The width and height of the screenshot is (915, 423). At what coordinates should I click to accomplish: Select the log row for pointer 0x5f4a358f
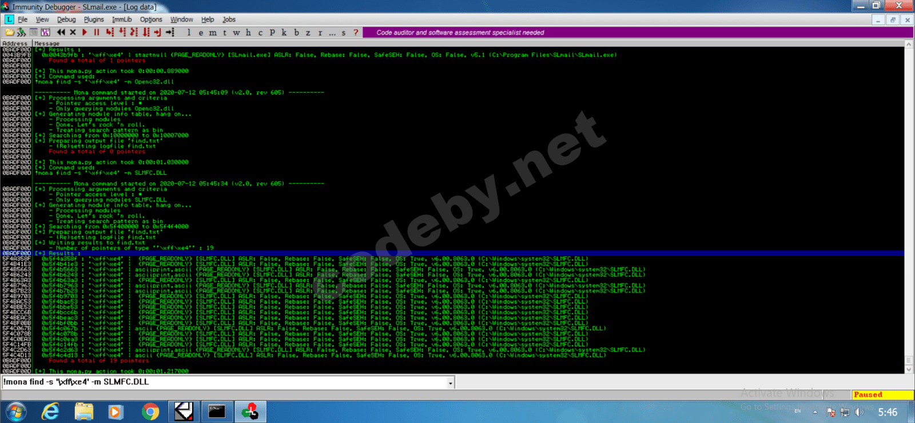452,259
